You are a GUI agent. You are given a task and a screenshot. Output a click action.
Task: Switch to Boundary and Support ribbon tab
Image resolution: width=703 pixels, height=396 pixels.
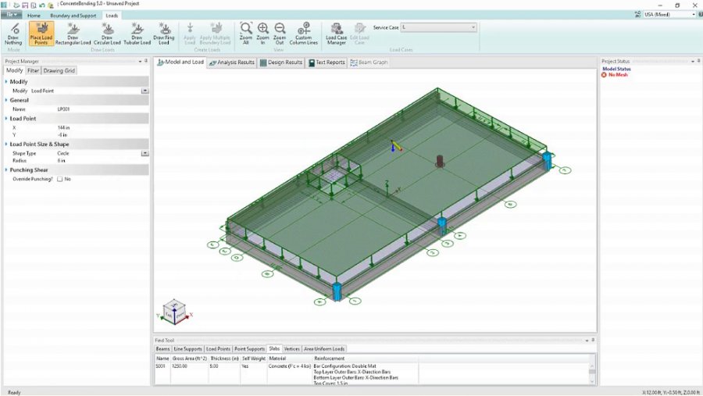coord(73,16)
